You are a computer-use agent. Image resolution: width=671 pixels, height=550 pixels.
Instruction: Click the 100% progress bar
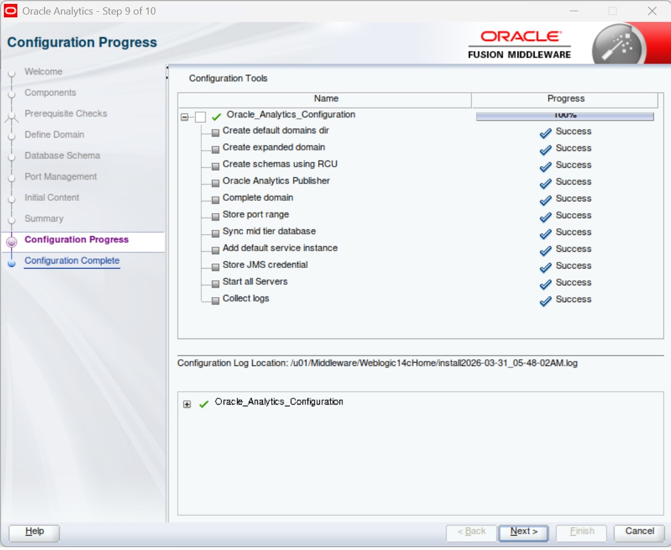[x=565, y=116]
